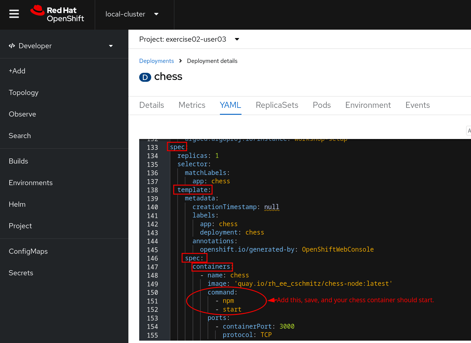
Task: Click the '- start' line
Action: click(x=228, y=309)
